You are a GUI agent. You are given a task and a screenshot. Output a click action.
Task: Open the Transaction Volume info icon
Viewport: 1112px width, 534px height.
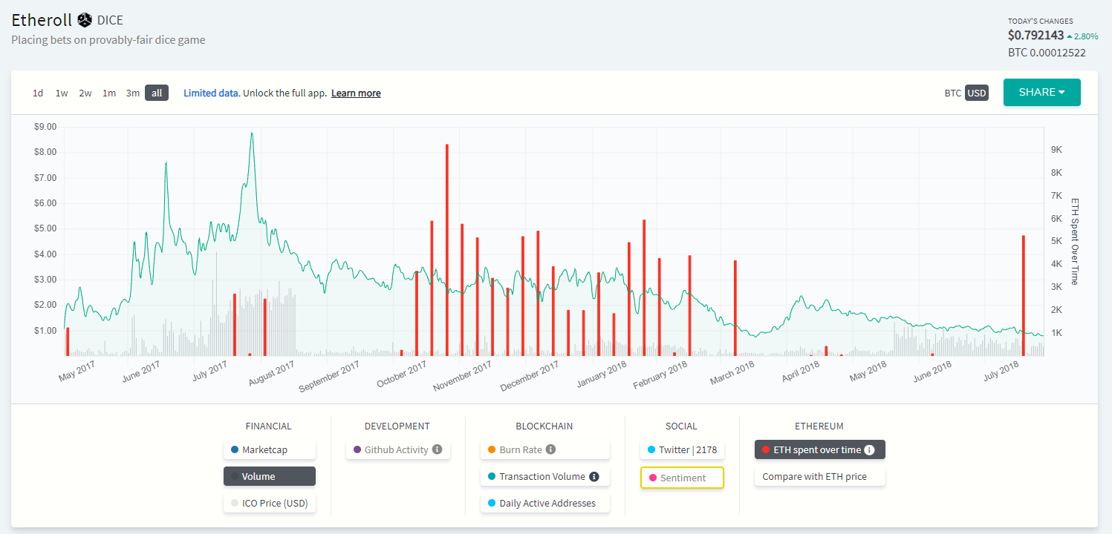tap(594, 477)
